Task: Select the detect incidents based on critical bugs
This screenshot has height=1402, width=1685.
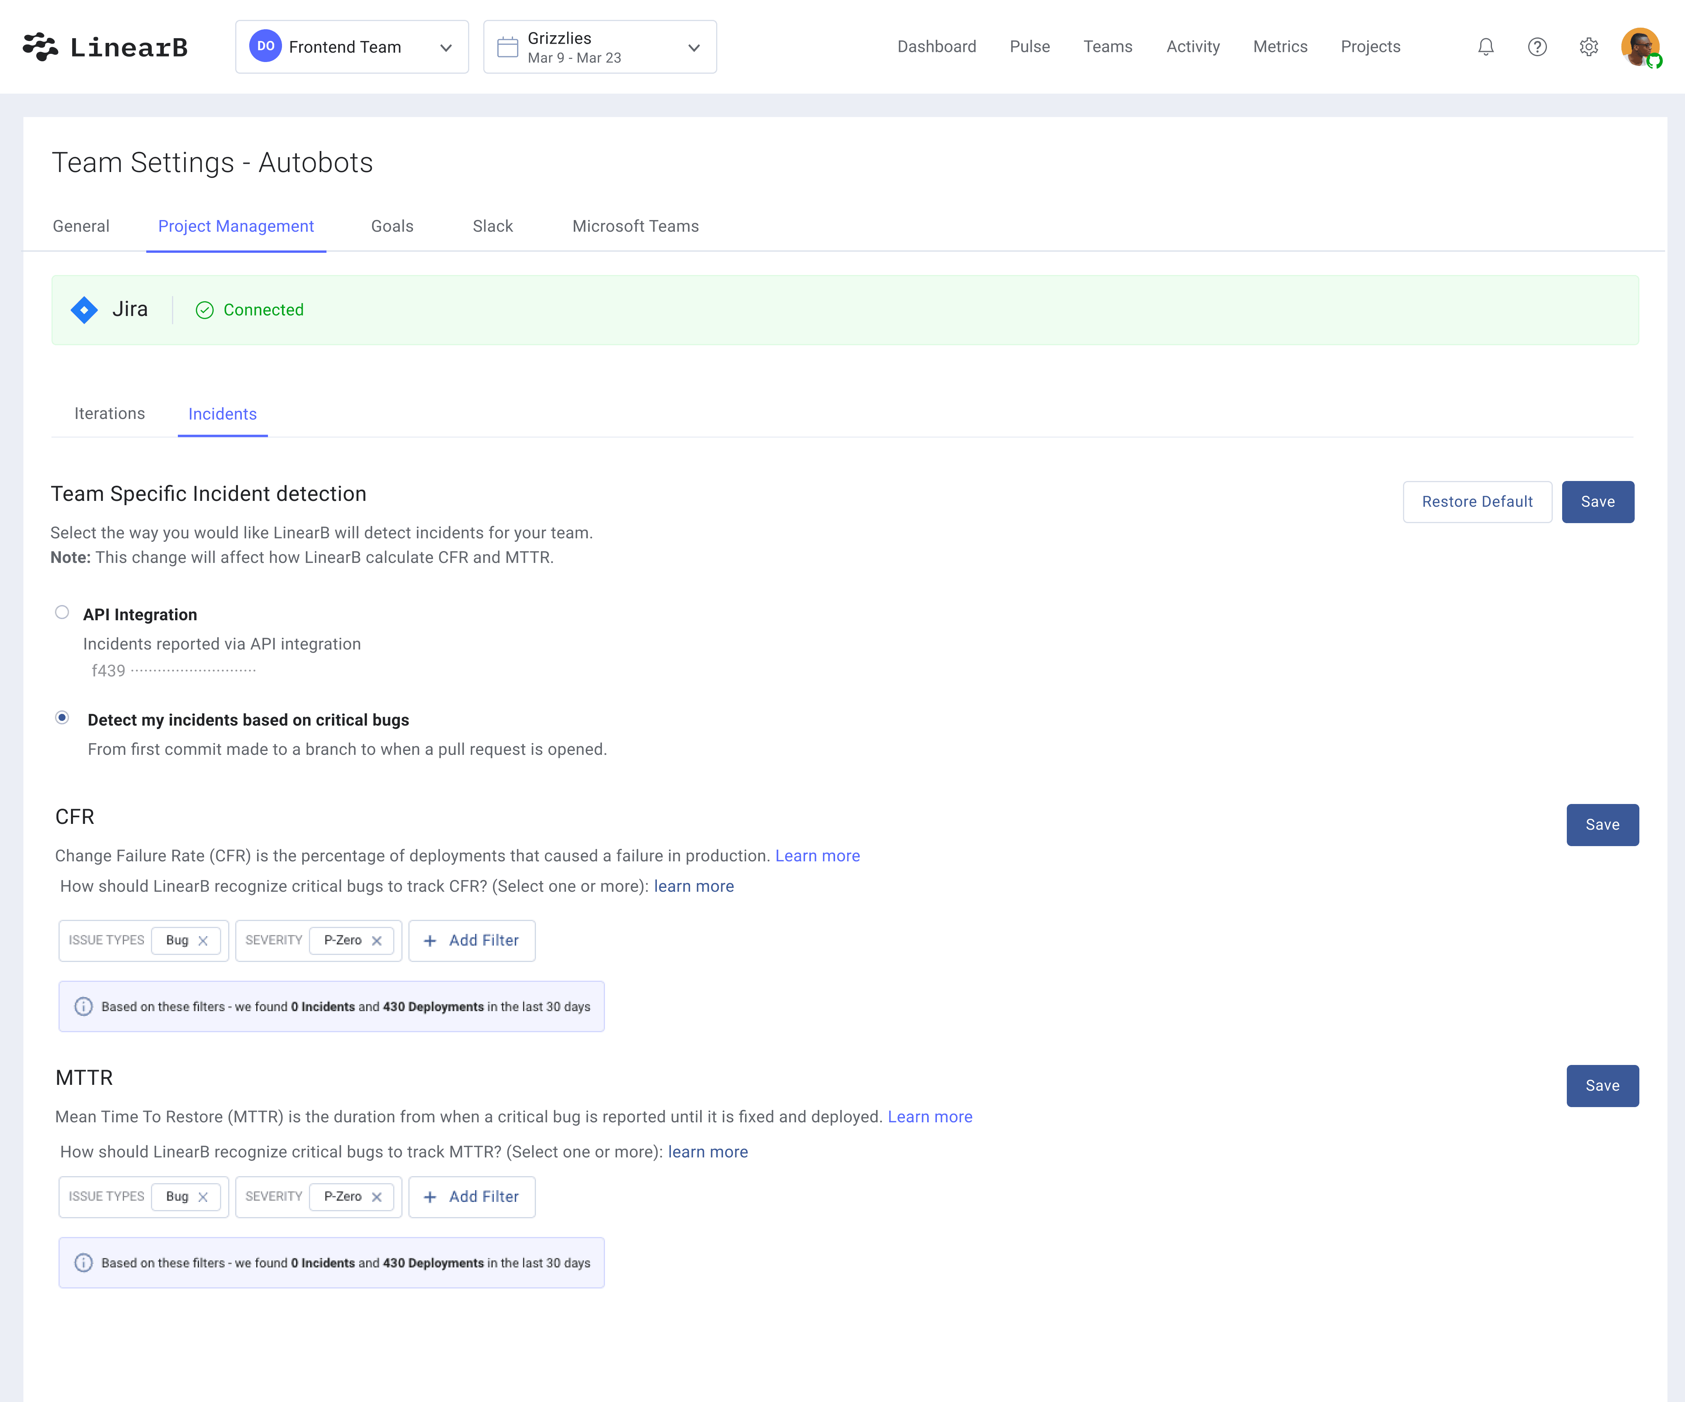Action: [x=62, y=719]
